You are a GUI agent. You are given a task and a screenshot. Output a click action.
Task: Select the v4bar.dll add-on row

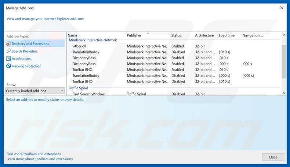tap(174, 46)
